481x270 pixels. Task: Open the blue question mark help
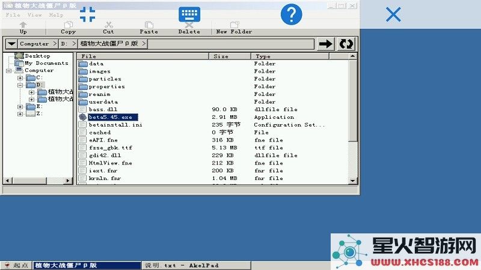(291, 14)
